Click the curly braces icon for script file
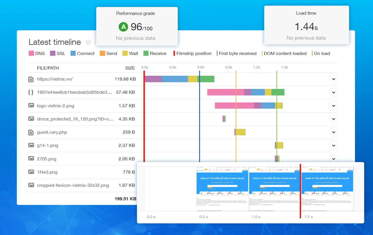 click(31, 92)
